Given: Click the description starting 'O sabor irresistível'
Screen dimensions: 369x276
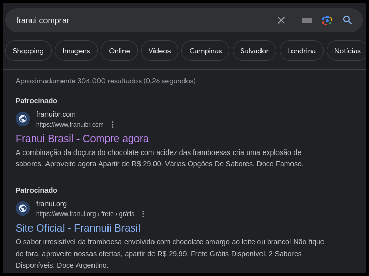Looking at the screenshot, I should [170, 254].
